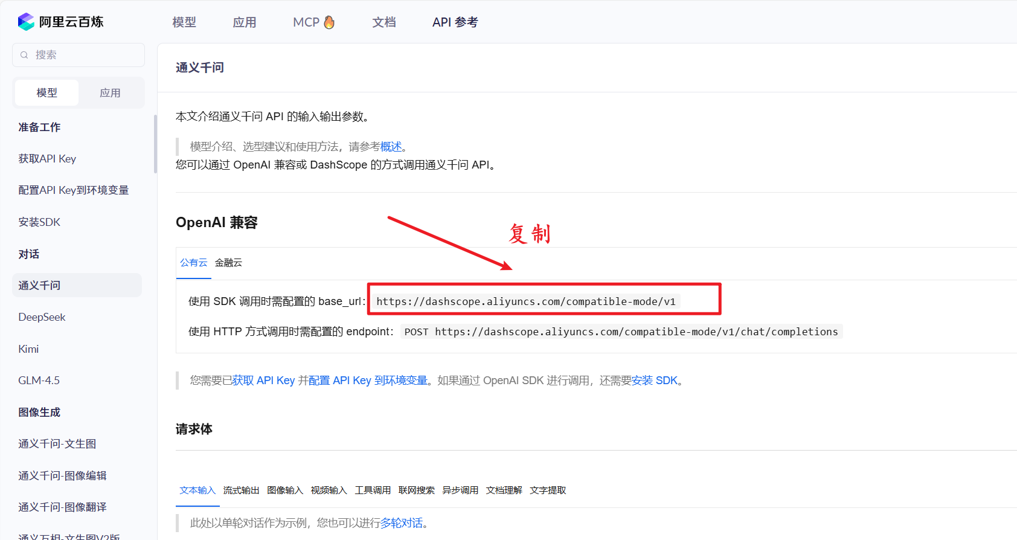Select the 联网搜索 tab

point(416,490)
